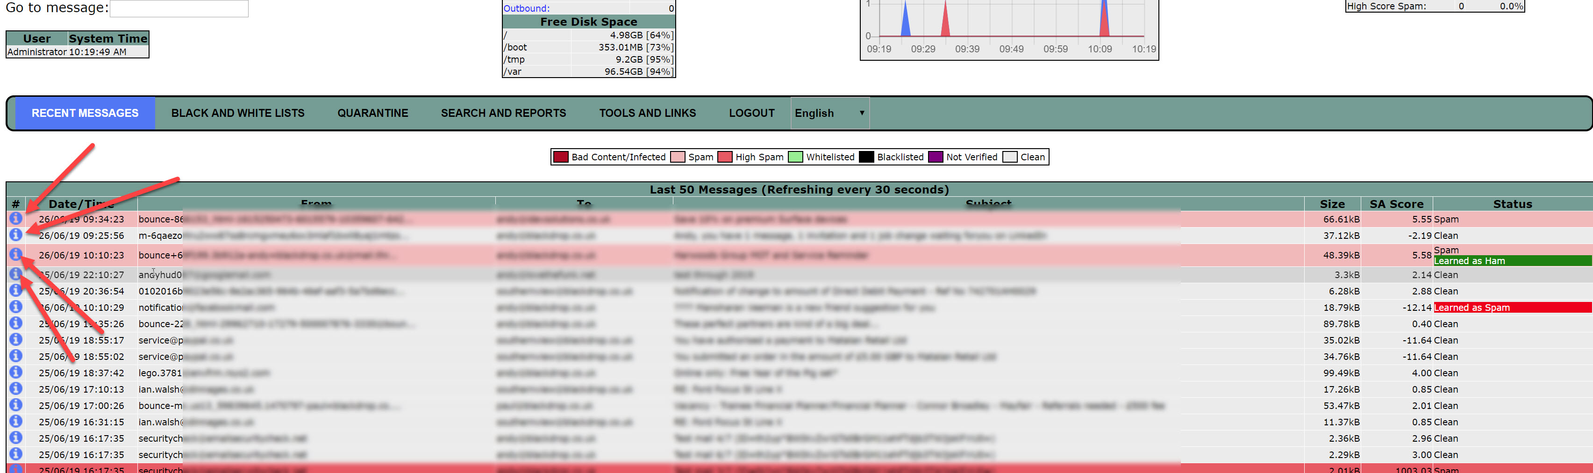Go to Search and Reports
Screen dimensions: 1593x473
tap(503, 113)
